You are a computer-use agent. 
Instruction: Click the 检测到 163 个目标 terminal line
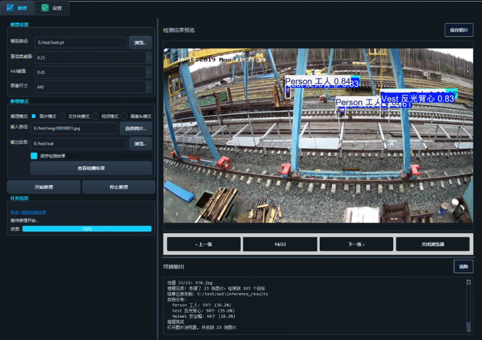point(216,289)
